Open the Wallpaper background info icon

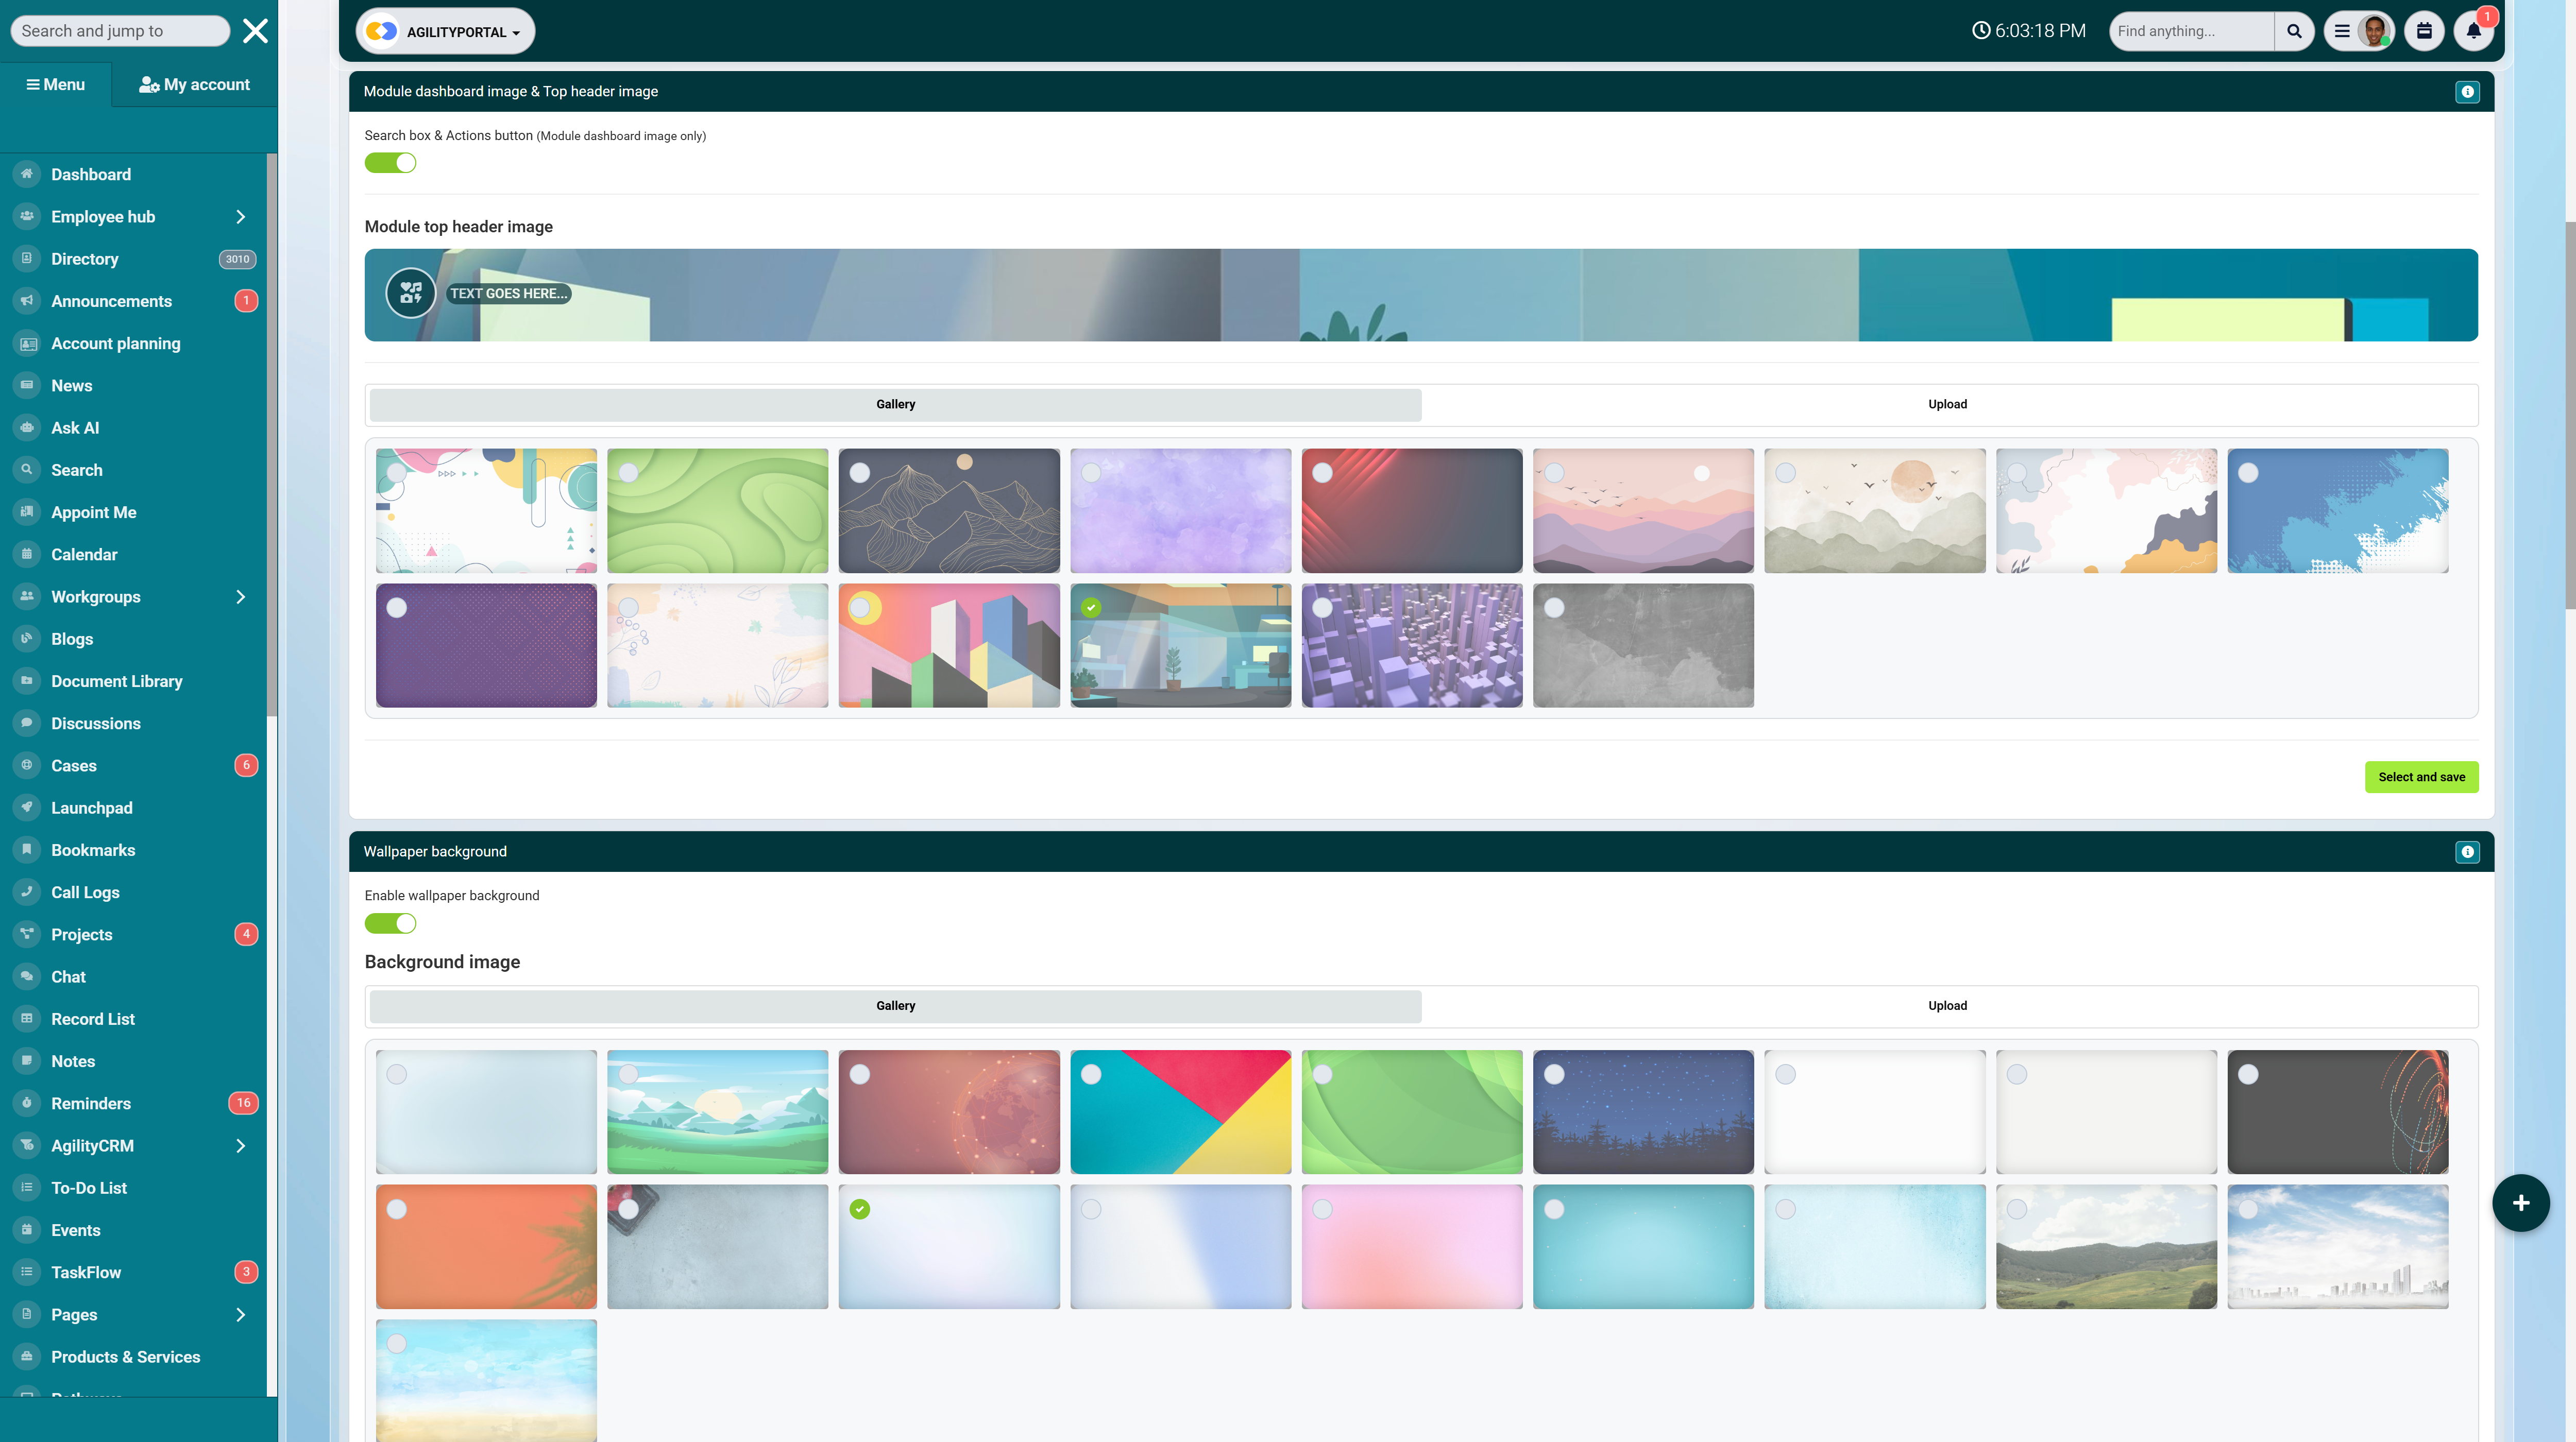[2467, 851]
